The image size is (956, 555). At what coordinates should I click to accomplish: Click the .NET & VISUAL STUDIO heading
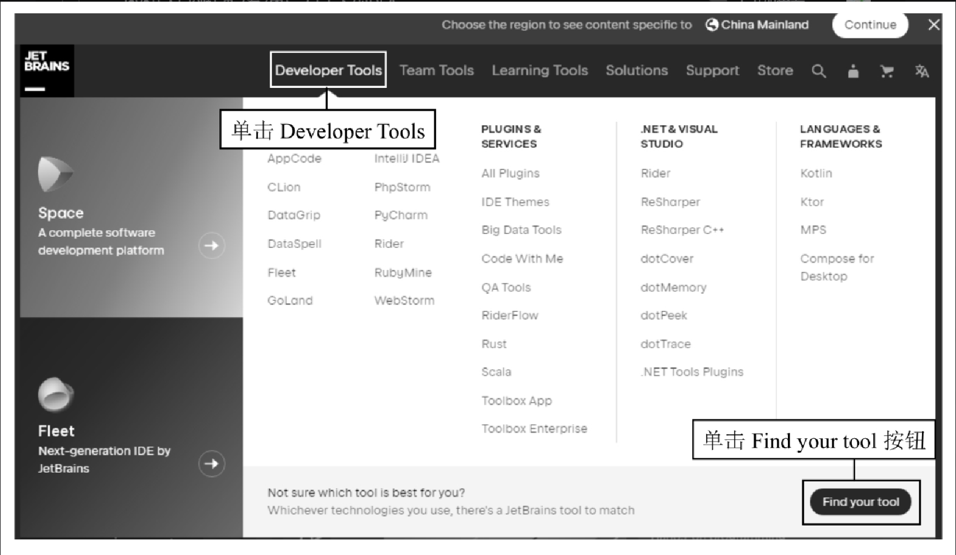(679, 136)
